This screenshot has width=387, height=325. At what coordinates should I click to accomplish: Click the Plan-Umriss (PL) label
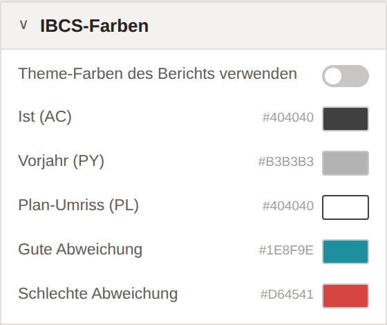[79, 205]
